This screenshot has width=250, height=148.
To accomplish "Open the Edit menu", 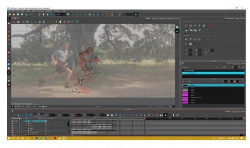I will coord(13,11).
